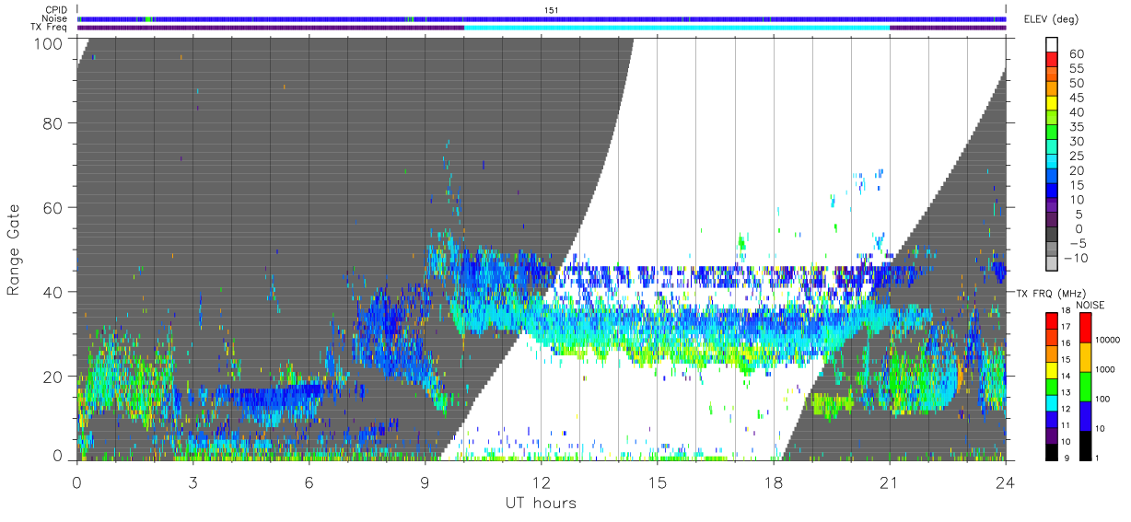The height and width of the screenshot is (522, 1131).
Task: Click the 'ELEV (deg)' colorbar title
Action: pyautogui.click(x=1051, y=19)
